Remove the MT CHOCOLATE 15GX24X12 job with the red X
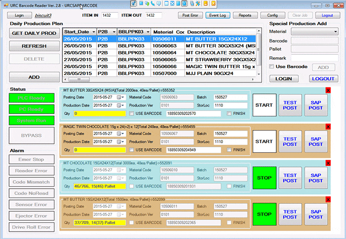 tap(328, 163)
